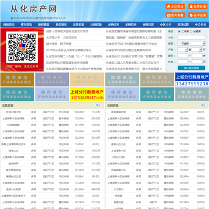Open the 求购信息 navigation item
209x209 pixels.
click(x=113, y=24)
